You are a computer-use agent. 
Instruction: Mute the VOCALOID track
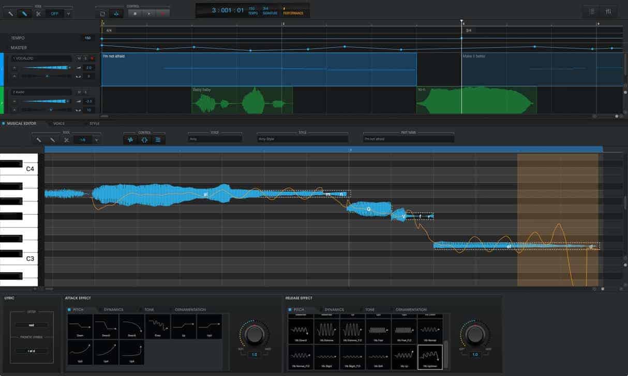click(x=79, y=58)
